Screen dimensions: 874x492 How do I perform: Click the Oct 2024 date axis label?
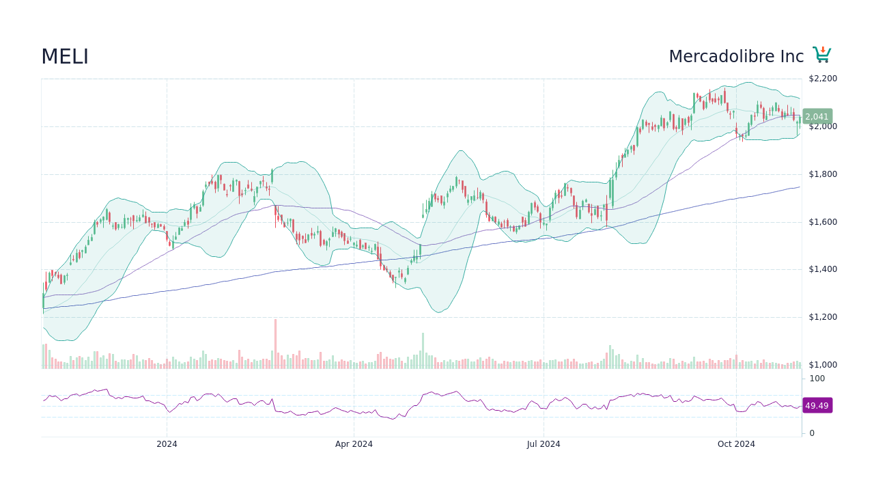736,444
